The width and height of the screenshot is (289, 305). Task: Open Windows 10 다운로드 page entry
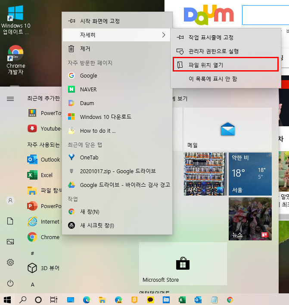(x=117, y=117)
